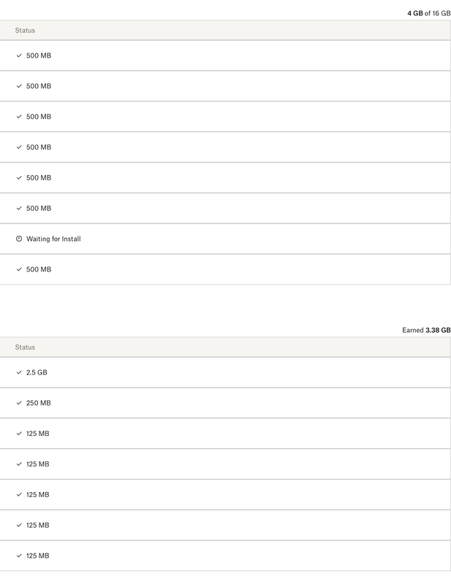The width and height of the screenshot is (451, 584).
Task: Select the 250 MB status entry
Action: pyautogui.click(x=38, y=403)
